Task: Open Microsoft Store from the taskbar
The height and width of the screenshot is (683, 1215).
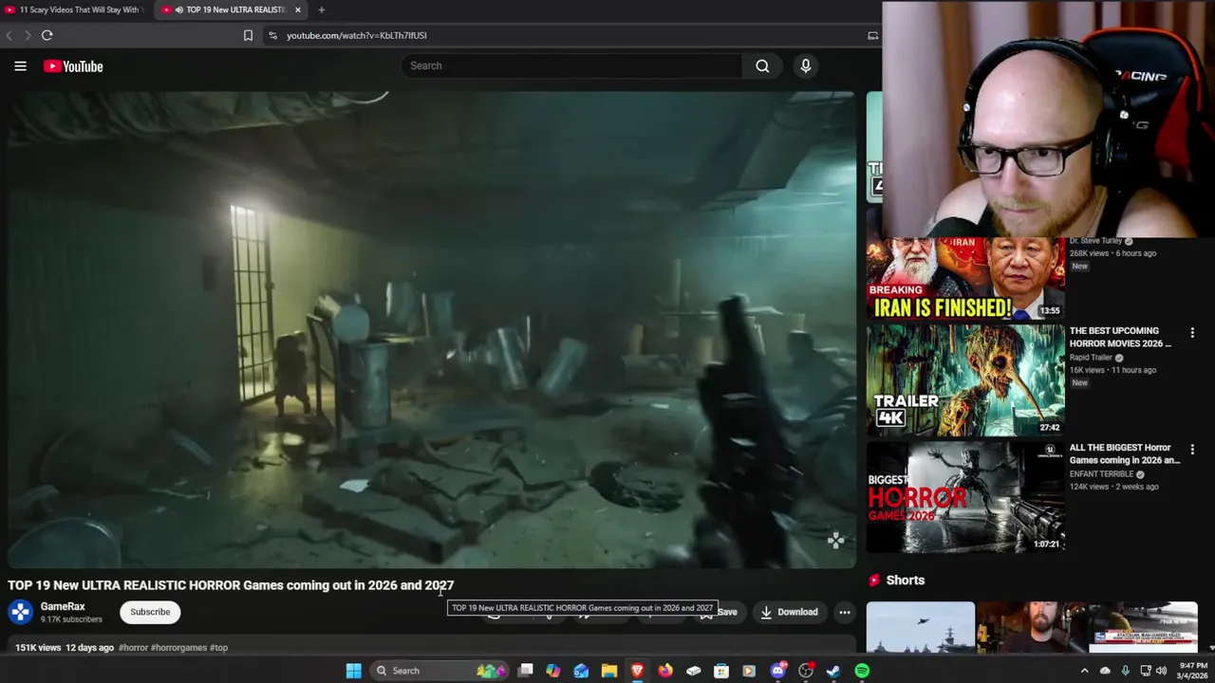Action: pos(721,671)
